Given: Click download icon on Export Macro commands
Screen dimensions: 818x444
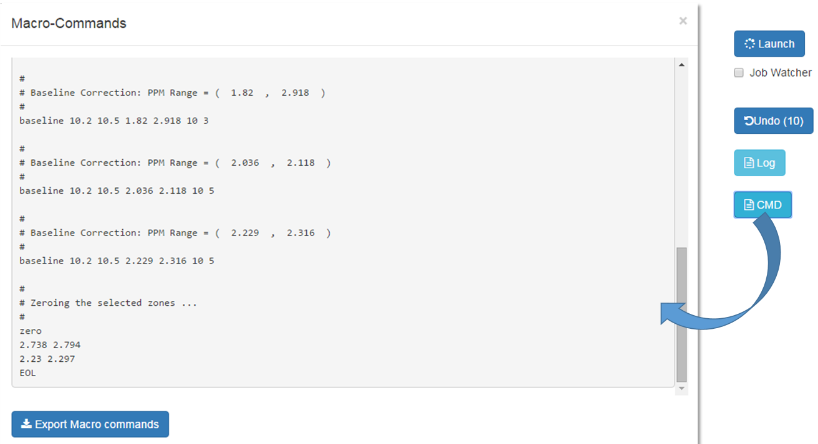Looking at the screenshot, I should point(26,424).
